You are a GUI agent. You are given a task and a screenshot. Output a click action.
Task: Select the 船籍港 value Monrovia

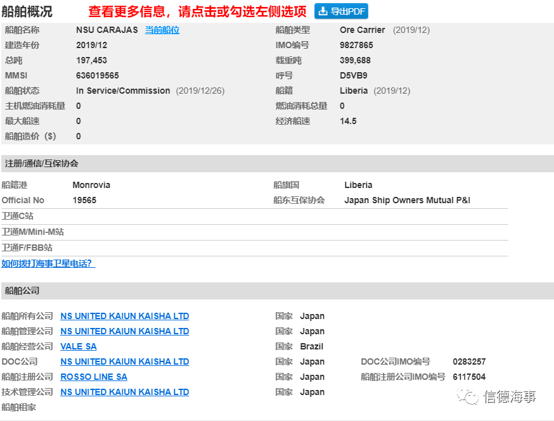(91, 185)
